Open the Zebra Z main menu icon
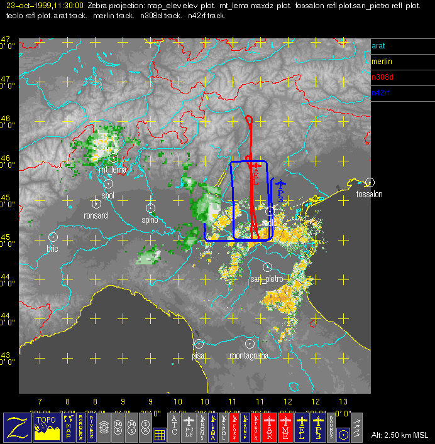Image resolution: width=435 pixels, height=444 pixels. click(17, 428)
